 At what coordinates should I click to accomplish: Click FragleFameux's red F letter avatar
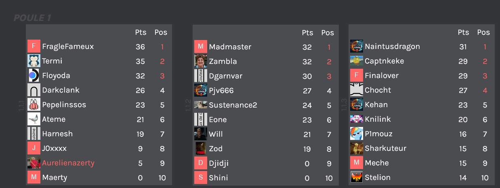tap(34, 46)
